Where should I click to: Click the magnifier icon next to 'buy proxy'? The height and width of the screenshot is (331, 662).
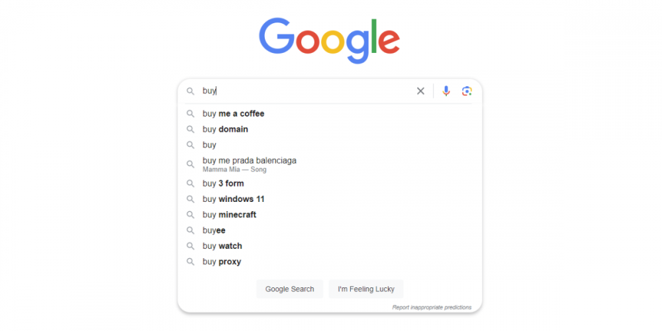[191, 261]
